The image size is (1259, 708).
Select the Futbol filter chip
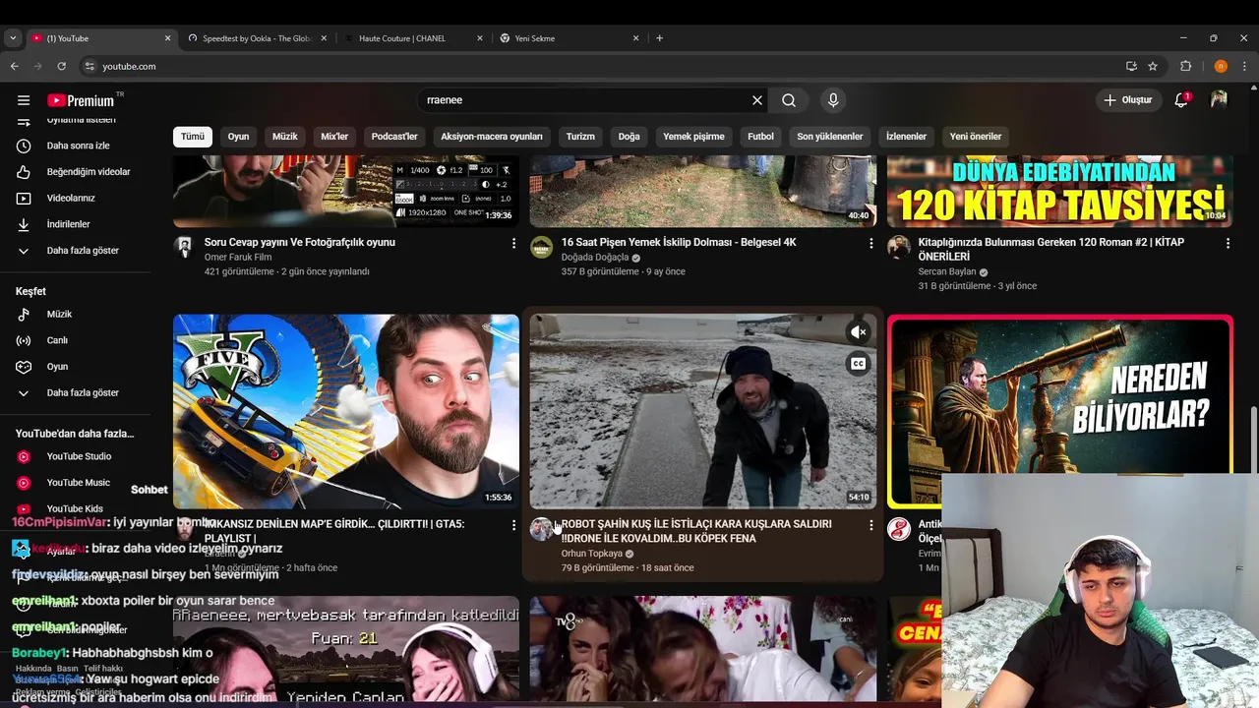[760, 137]
